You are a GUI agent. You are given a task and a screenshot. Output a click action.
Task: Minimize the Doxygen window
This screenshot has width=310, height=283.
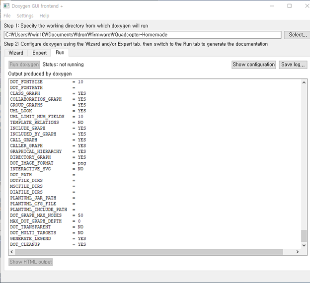[272, 6]
